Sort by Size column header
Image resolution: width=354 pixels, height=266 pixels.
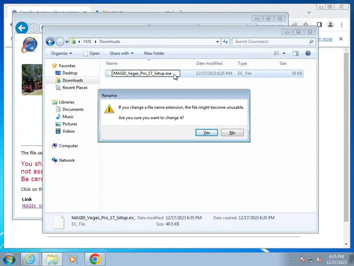point(291,63)
